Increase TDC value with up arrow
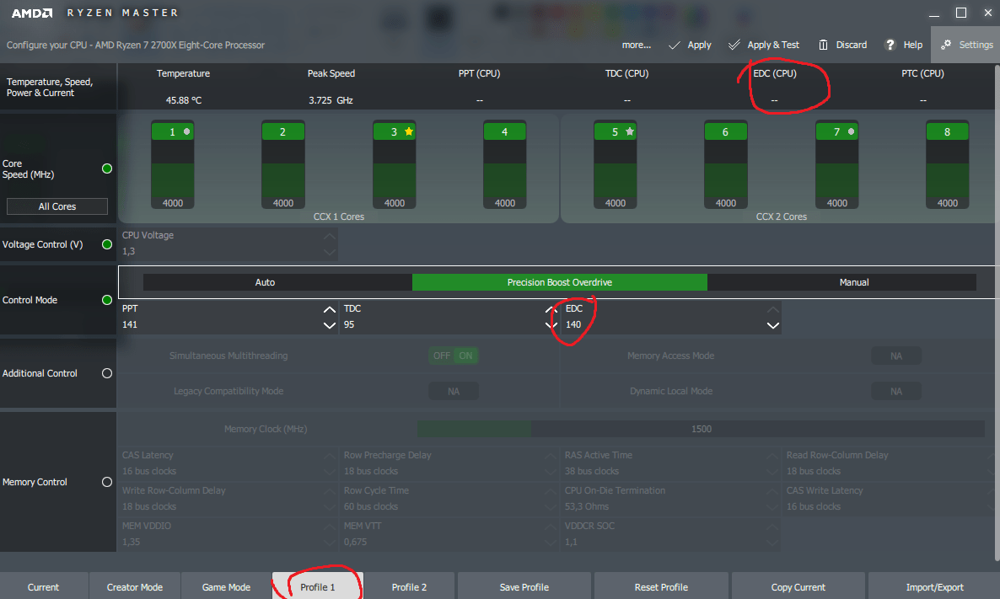This screenshot has height=599, width=1000. 551,310
